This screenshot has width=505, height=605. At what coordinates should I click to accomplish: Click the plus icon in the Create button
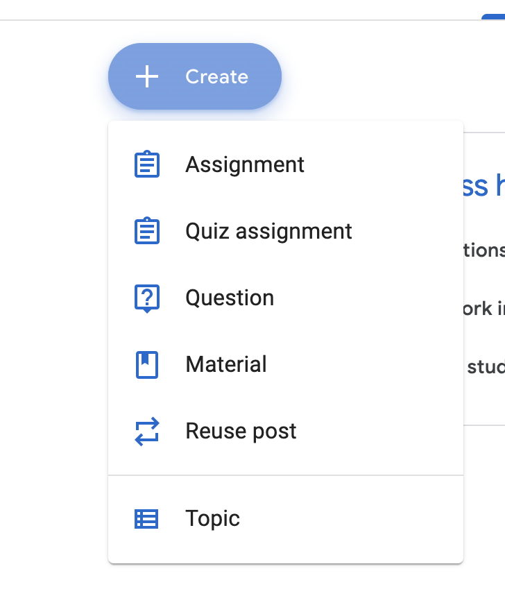[x=147, y=76]
